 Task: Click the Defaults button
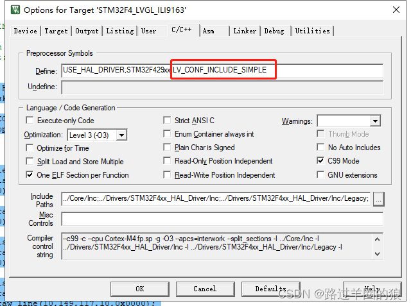pyautogui.click(x=271, y=289)
